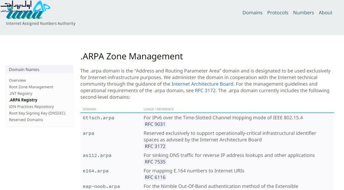Click the 6tisch.arpa domain cell
This screenshot has width=344, height=190.
tap(98, 118)
